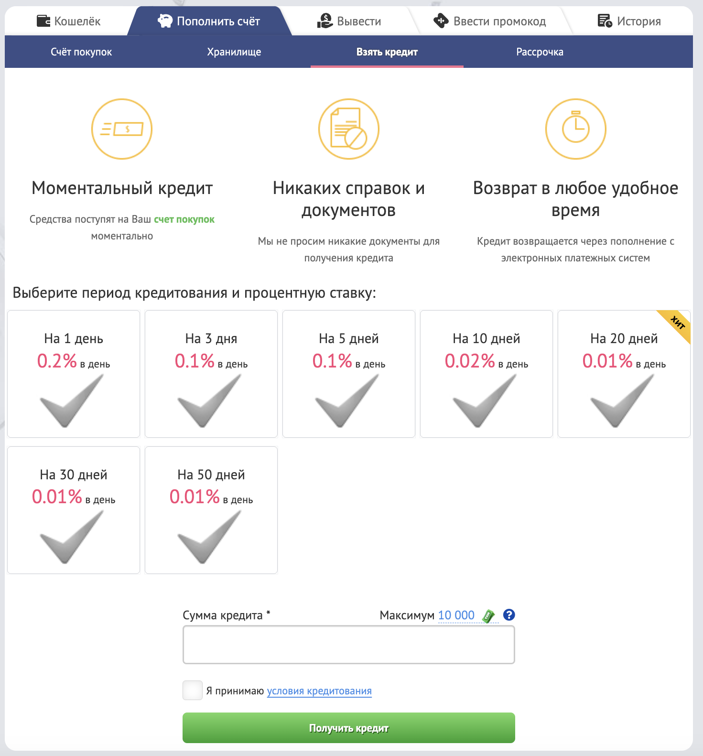This screenshot has width=703, height=756.
Task: Open the условия кредитования link
Action: (x=319, y=691)
